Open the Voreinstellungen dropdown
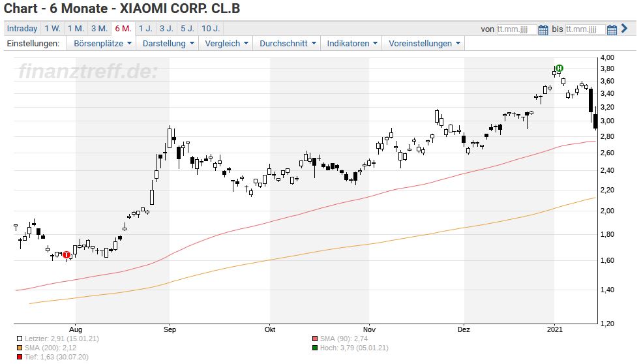641x364 pixels. pos(424,43)
